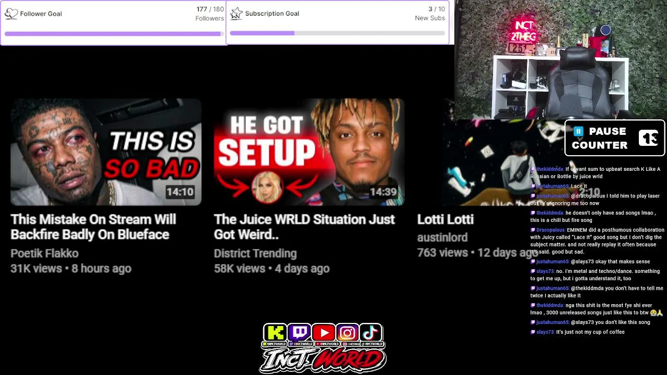This screenshot has height=375, width=667.
Task: Open the "Lotti Lotti" video title
Action: (x=446, y=220)
